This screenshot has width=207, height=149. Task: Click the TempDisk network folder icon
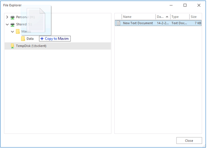12,46
